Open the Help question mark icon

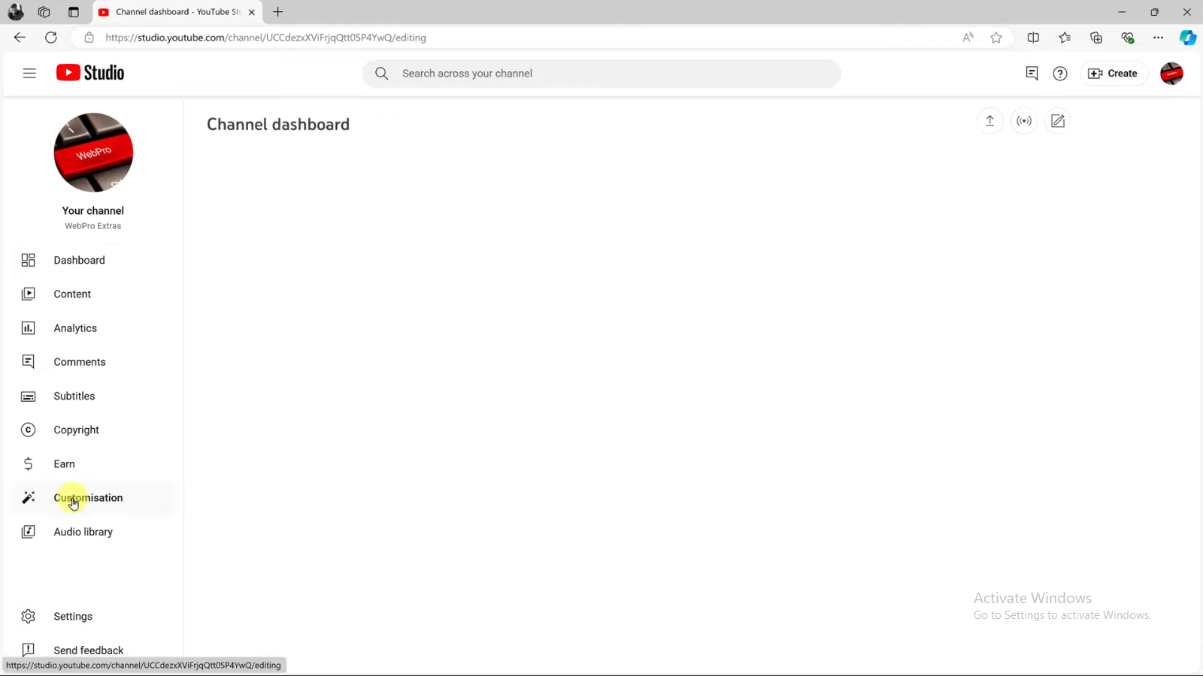(x=1060, y=74)
